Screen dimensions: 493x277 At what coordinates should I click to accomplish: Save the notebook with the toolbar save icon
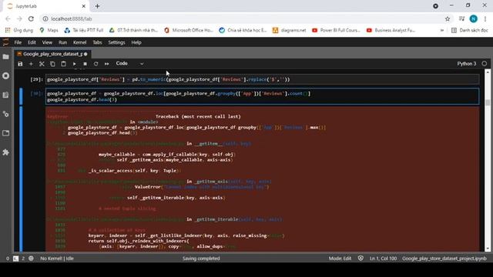click(20, 64)
